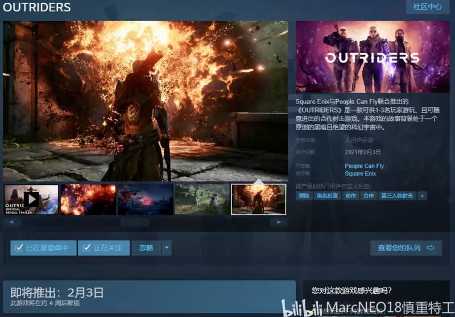Screen dimensions: 455x317
Task: Open 查看您的队列 view your queue button
Action: [406, 248]
